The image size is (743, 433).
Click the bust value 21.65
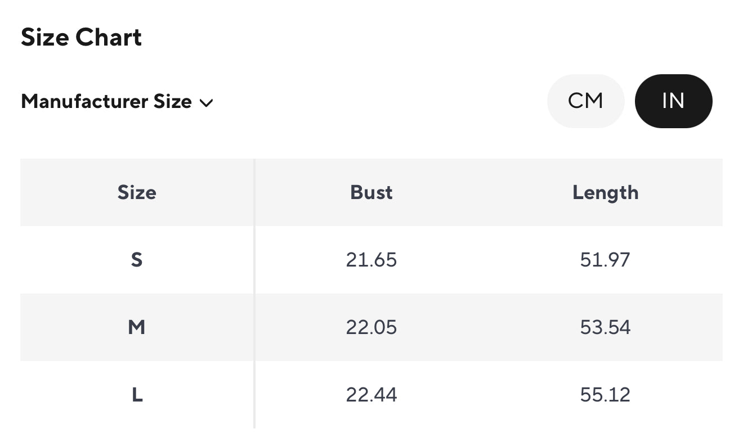(x=371, y=260)
